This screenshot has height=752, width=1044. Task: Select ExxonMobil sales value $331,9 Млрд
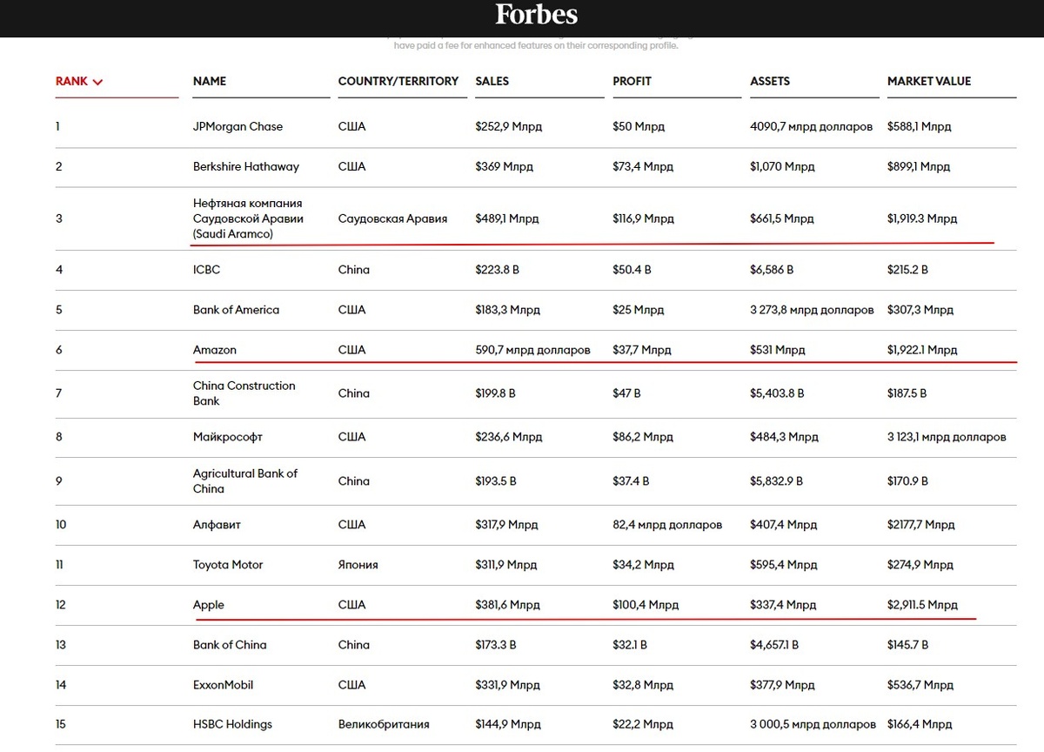[508, 685]
